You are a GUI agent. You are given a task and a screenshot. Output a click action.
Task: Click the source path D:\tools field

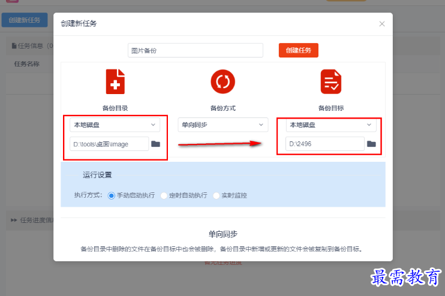click(109, 144)
